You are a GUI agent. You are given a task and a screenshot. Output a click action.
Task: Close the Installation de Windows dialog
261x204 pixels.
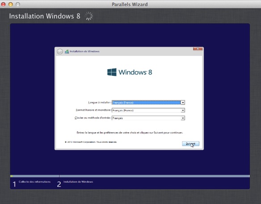[198, 49]
